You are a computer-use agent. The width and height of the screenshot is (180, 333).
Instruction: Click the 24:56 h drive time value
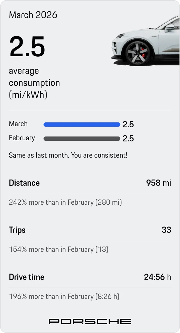[x=157, y=277]
